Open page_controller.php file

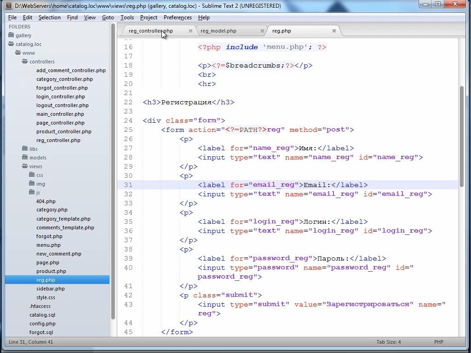(x=60, y=122)
